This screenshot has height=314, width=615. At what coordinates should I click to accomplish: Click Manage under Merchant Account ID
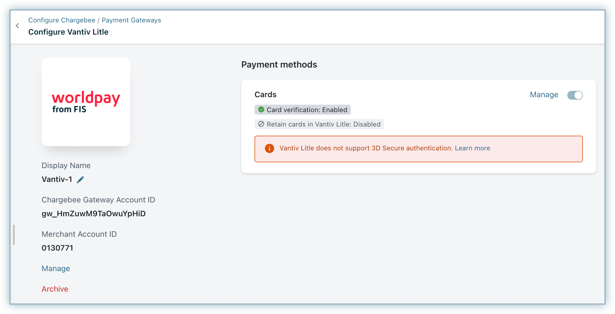(56, 268)
